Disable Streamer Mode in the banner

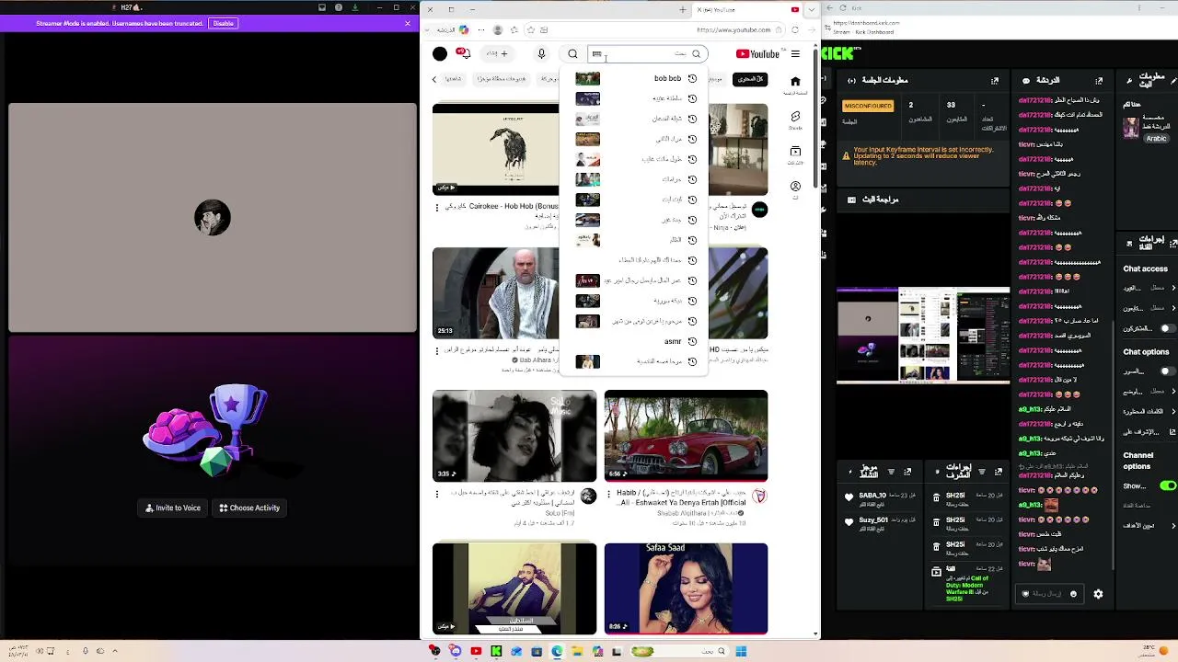pos(223,23)
